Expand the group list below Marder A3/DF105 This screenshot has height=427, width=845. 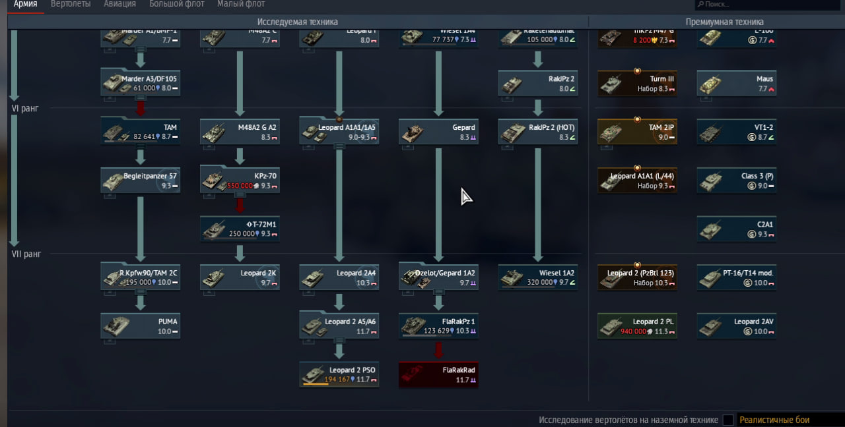141,98
